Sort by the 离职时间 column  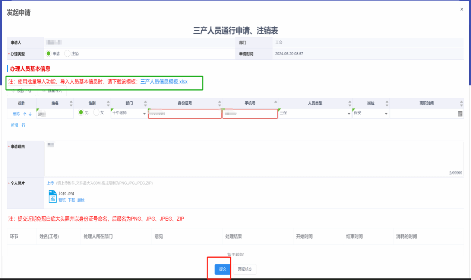(x=461, y=103)
